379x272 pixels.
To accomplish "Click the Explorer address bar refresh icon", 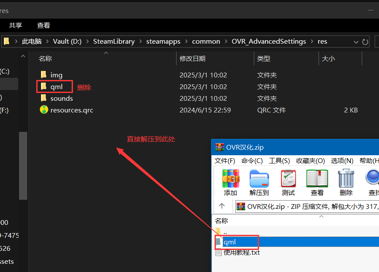I will tap(365, 42).
